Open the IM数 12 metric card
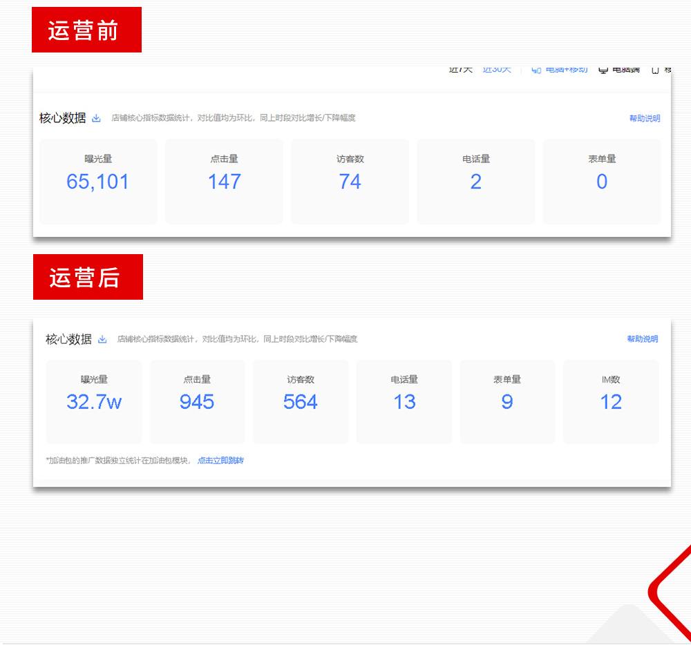 pyautogui.click(x=611, y=401)
